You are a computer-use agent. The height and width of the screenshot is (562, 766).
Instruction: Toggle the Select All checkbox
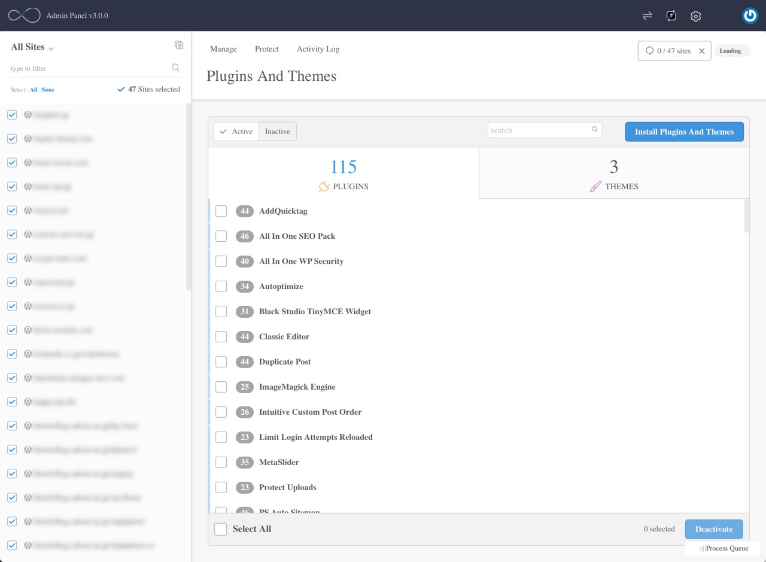[221, 529]
